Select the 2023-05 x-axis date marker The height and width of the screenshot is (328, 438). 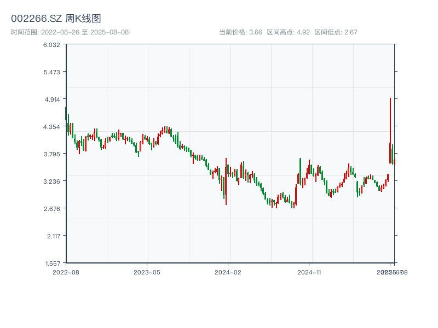point(147,272)
